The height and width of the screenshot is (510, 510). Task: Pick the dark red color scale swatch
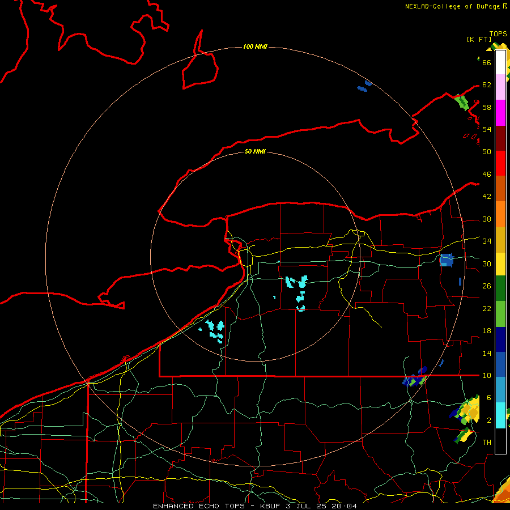[x=500, y=138]
